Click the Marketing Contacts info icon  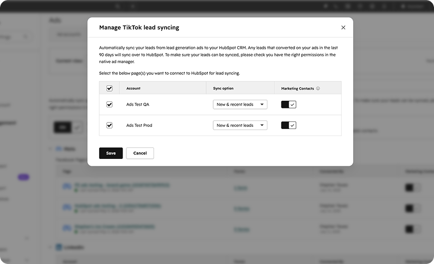click(x=318, y=88)
